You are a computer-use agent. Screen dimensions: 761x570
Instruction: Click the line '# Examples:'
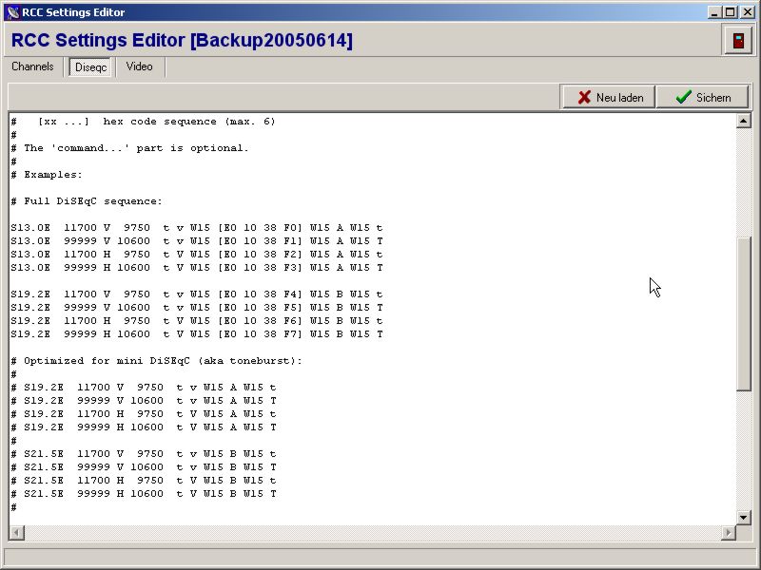pos(47,175)
